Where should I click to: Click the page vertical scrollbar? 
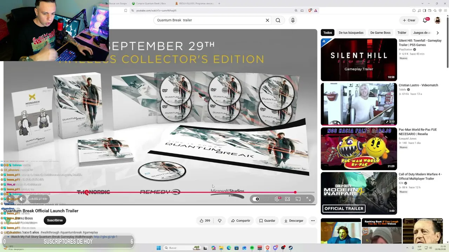click(x=447, y=42)
